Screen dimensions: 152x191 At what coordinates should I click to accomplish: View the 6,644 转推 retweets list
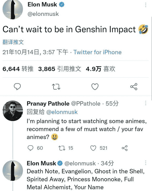[18, 69]
